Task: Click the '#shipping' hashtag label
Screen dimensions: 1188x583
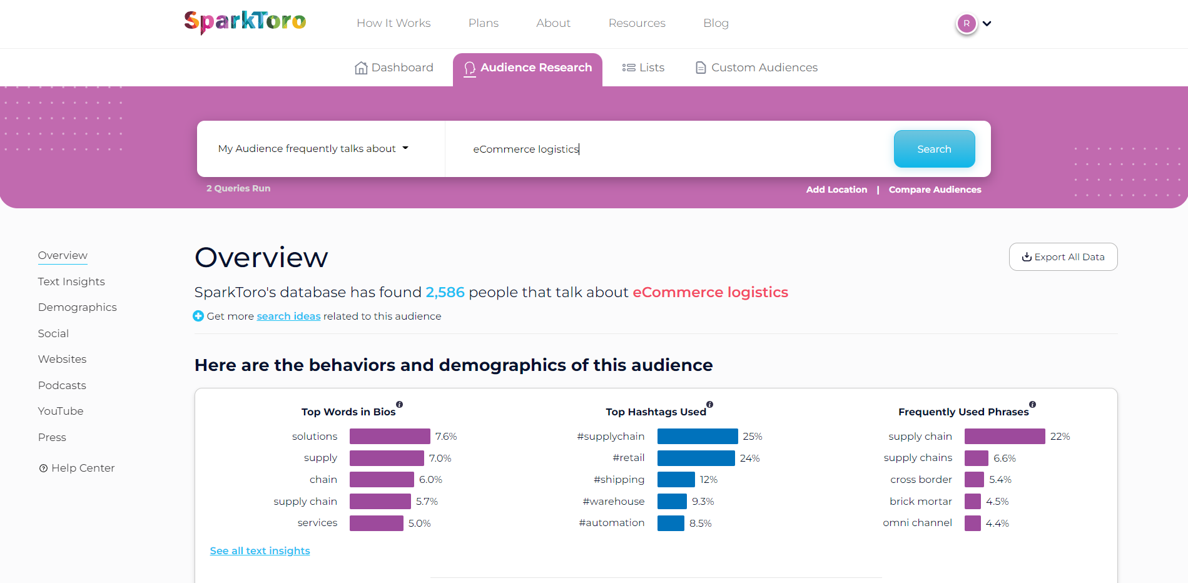Action: coord(619,480)
